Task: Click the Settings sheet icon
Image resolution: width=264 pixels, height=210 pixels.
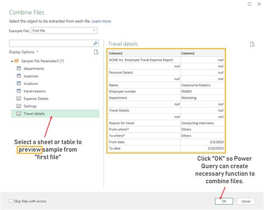Action: coord(19,106)
